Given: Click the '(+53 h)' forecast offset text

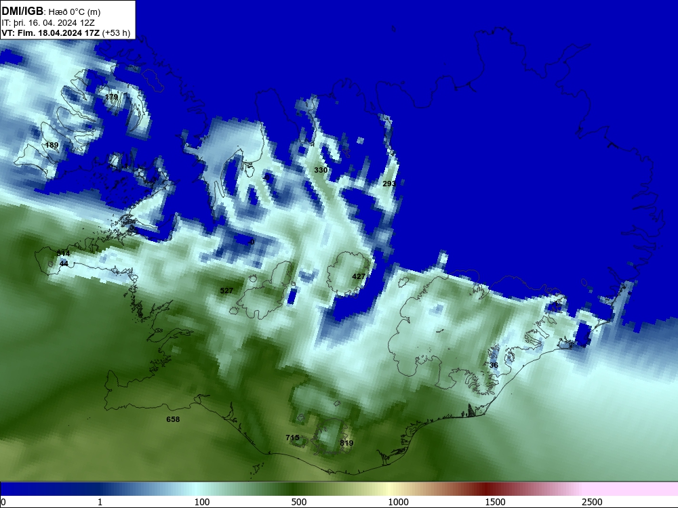Looking at the screenshot, I should click(x=117, y=33).
